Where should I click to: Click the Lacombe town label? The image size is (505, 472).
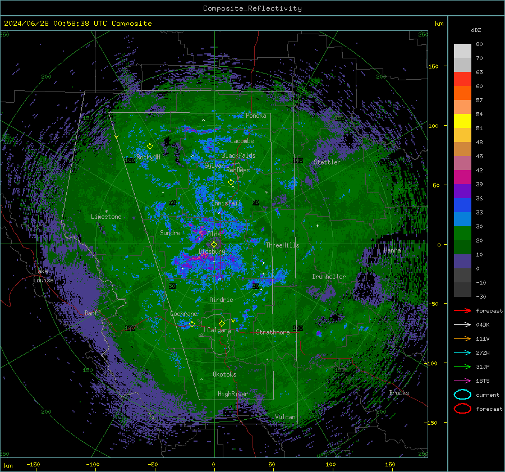[x=242, y=141]
